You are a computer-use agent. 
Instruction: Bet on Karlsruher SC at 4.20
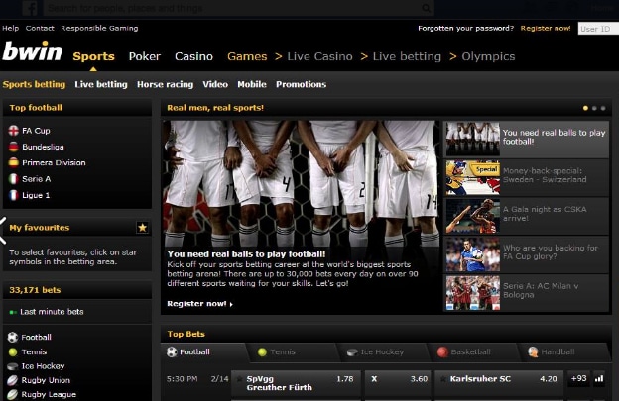[499, 383]
